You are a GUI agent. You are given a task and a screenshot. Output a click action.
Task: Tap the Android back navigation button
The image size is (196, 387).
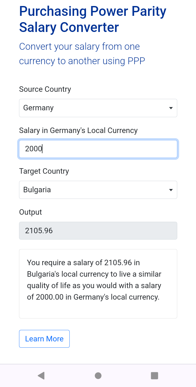pos(41,376)
